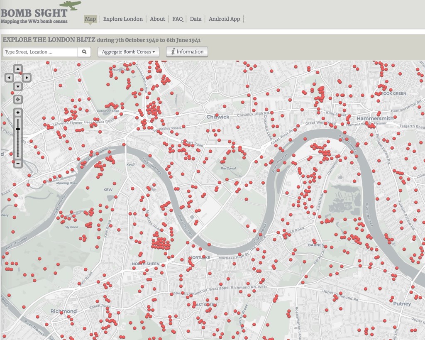Image resolution: width=425 pixels, height=340 pixels.
Task: Pan the map right with the arrow button
Action: tap(26, 78)
